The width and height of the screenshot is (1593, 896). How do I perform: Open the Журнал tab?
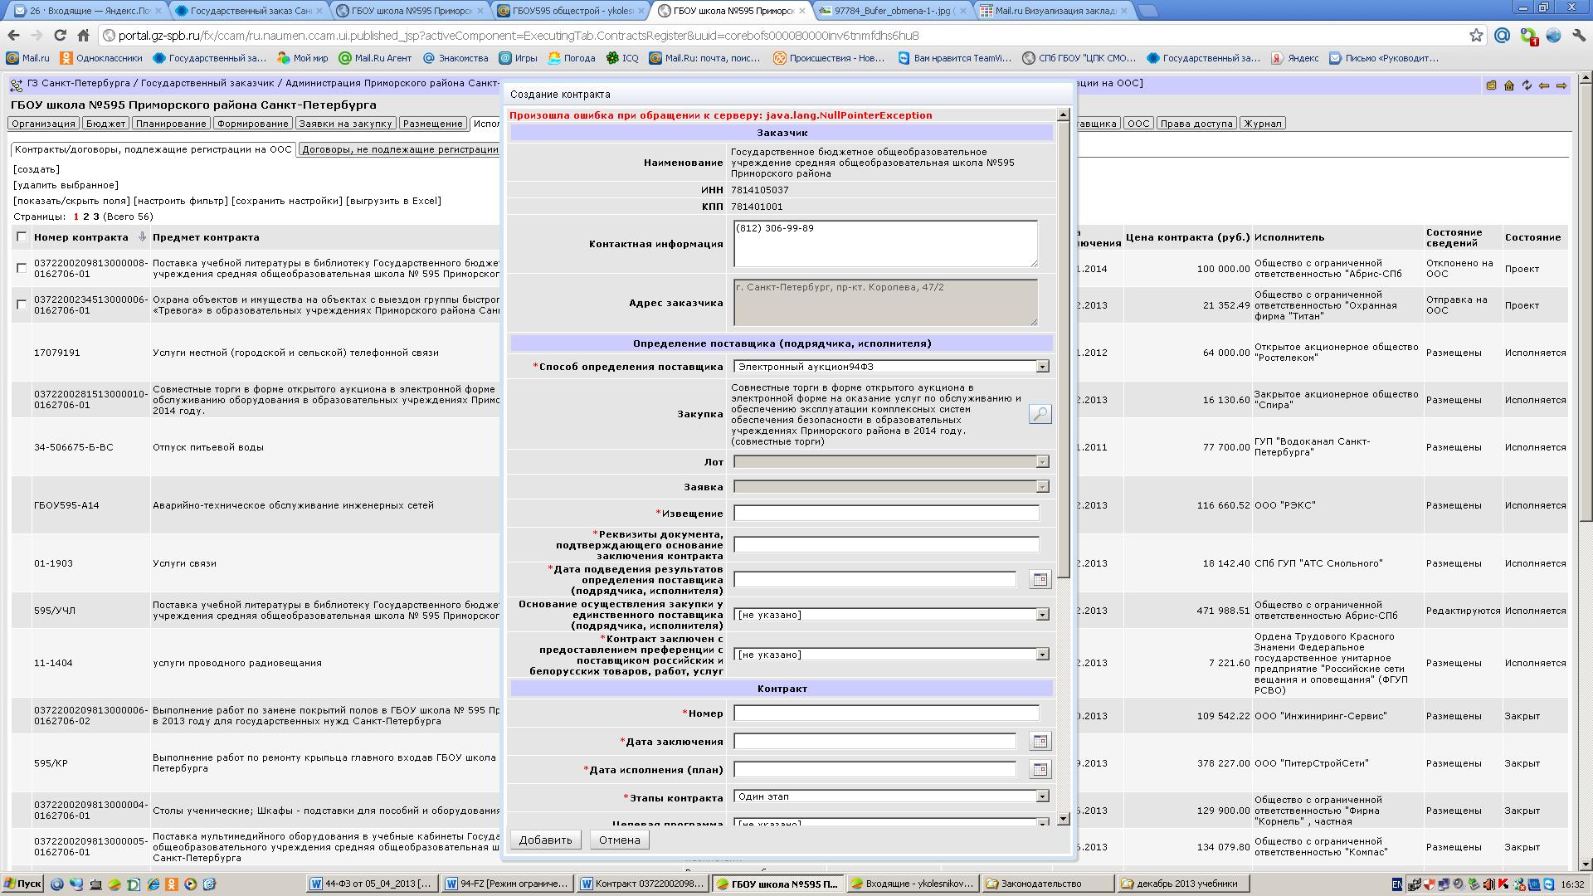pyautogui.click(x=1262, y=124)
